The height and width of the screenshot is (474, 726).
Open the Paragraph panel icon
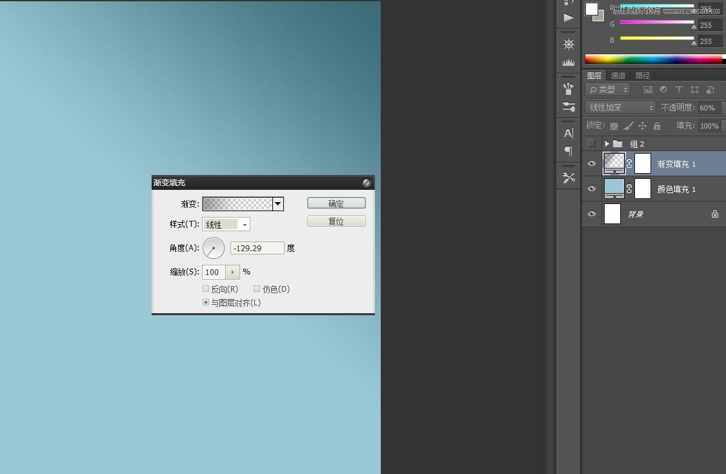pos(569,151)
